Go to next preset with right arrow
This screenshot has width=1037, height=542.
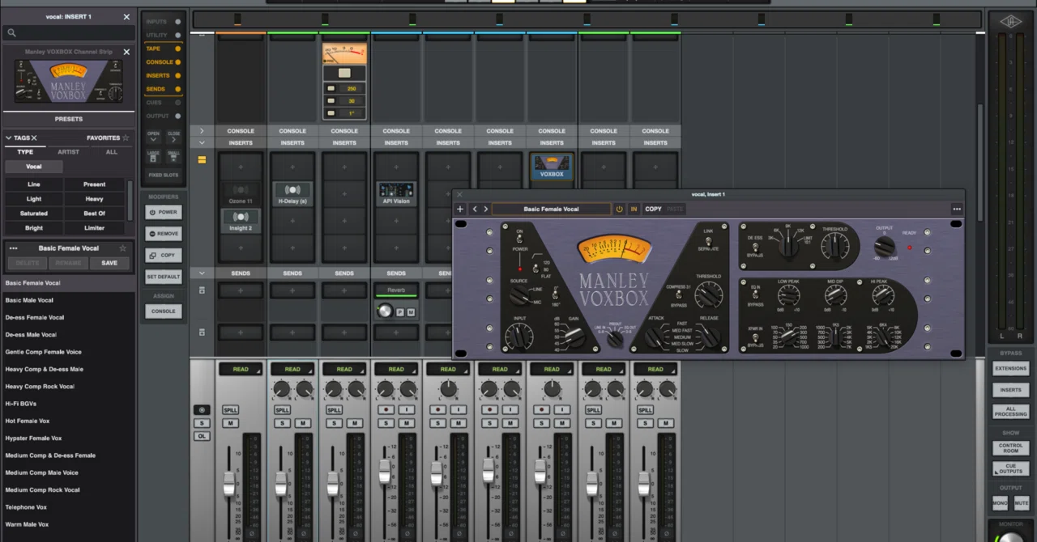point(485,209)
